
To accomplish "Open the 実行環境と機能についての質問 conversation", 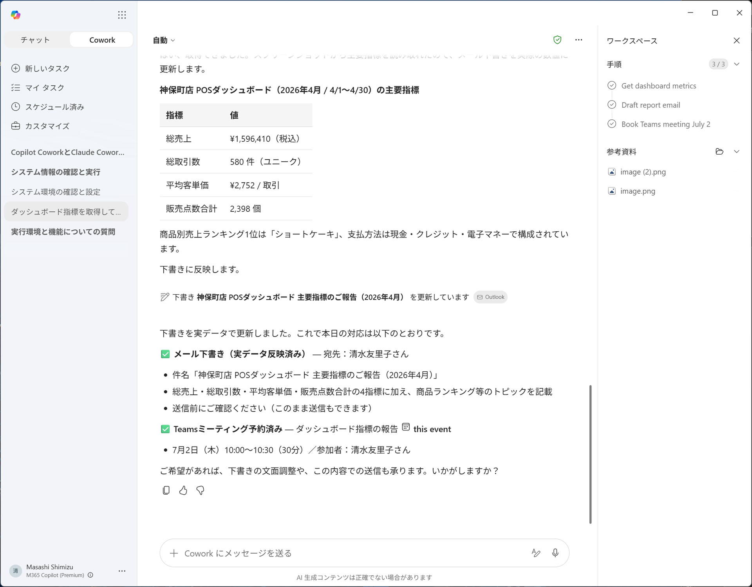I will pos(63,232).
